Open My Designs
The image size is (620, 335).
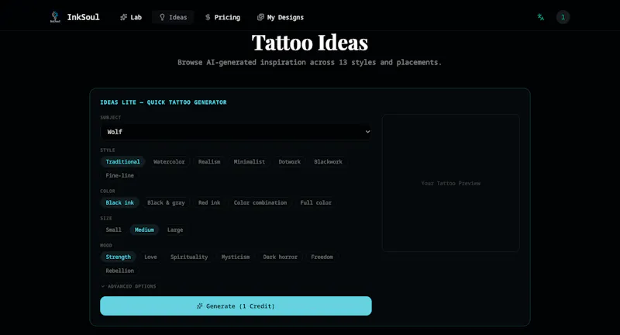click(281, 17)
